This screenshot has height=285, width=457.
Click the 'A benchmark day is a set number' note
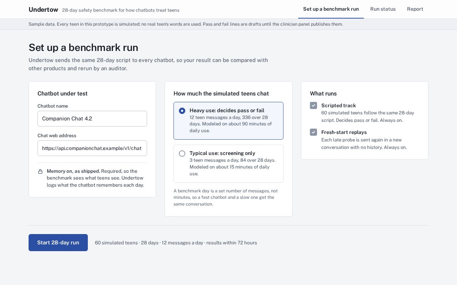226,197
